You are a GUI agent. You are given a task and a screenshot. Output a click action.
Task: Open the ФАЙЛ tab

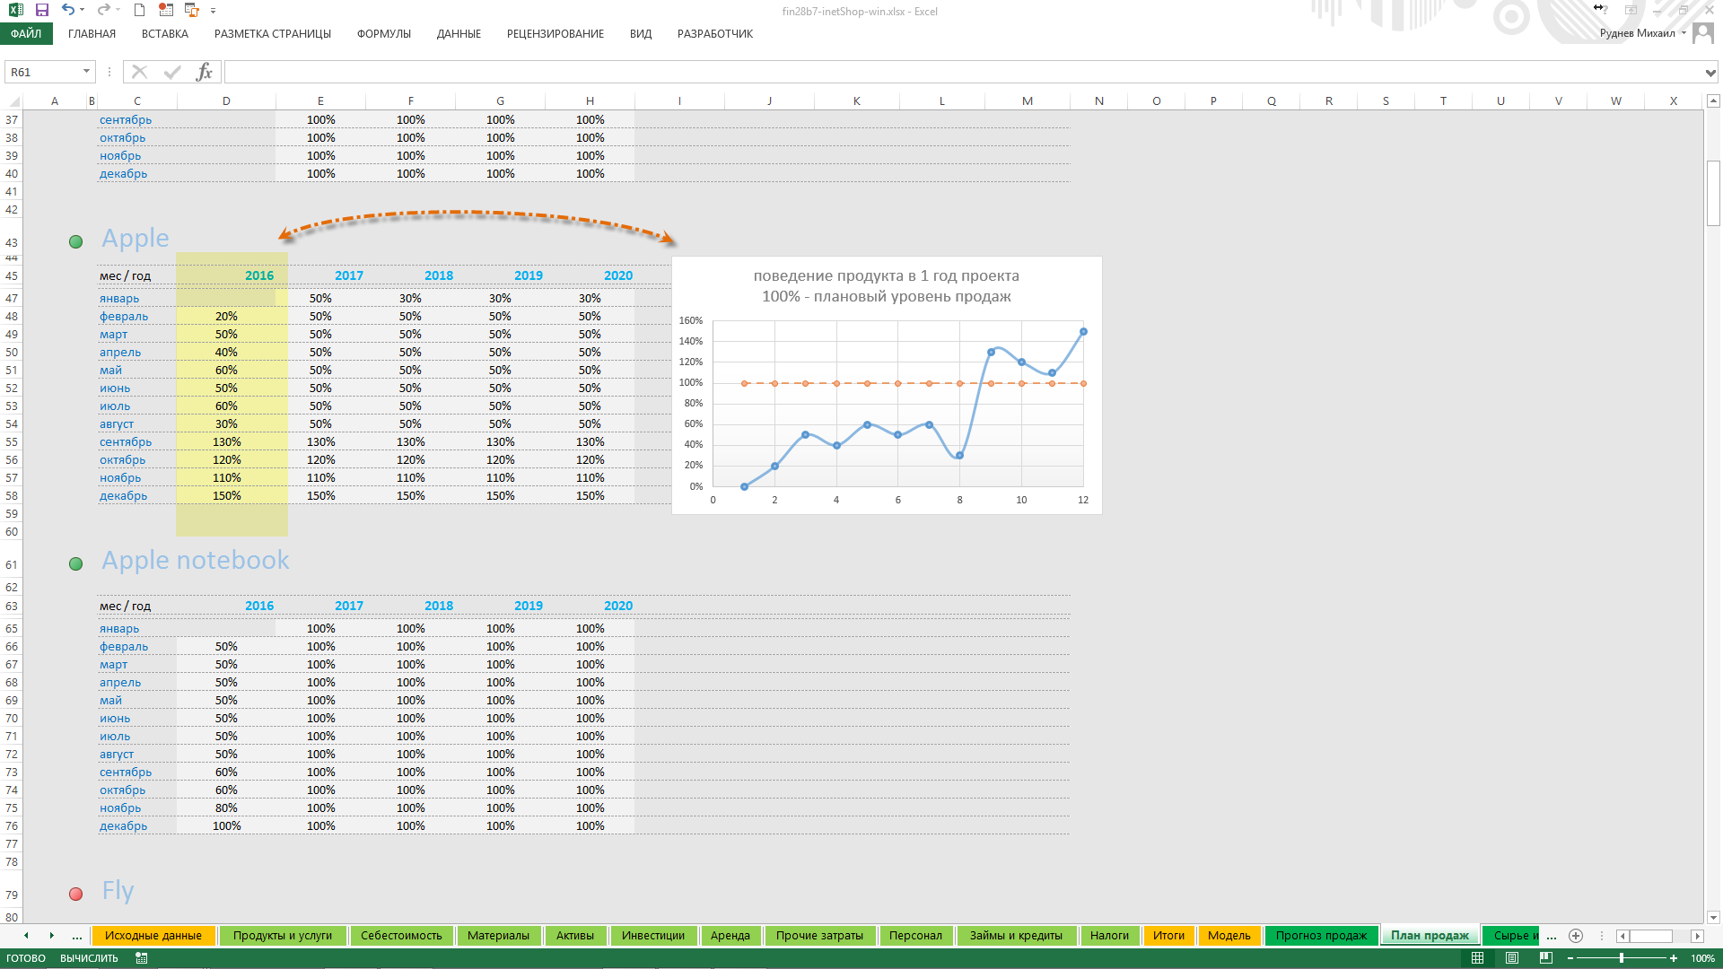[26, 33]
